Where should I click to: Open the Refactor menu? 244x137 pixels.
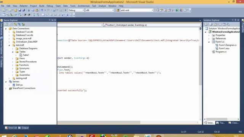[24, 6]
